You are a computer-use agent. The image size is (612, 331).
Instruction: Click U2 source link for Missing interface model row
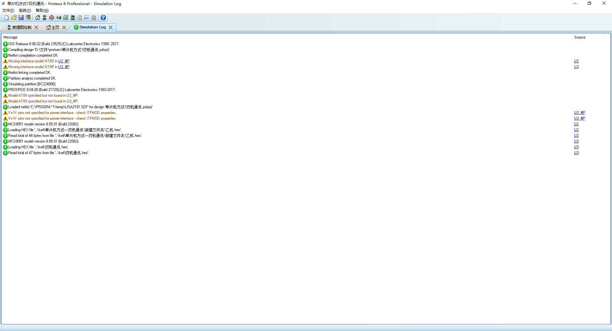coord(576,61)
